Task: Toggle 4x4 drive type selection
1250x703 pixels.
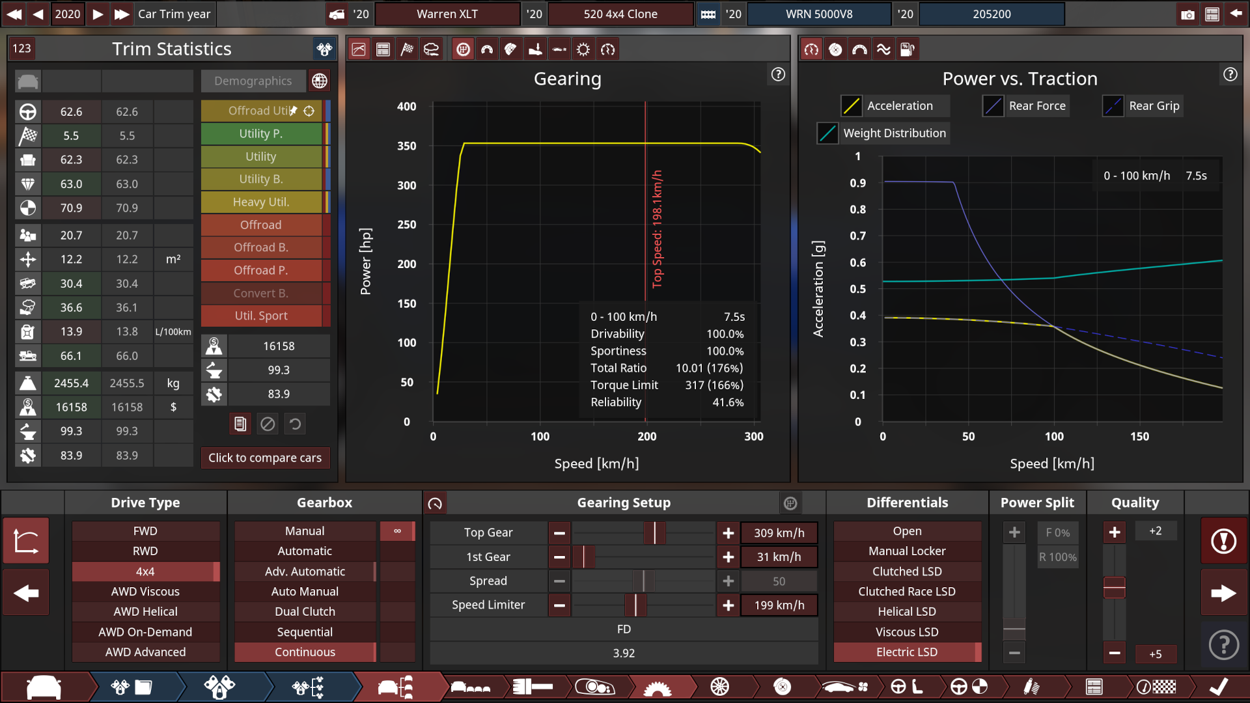Action: 145,571
